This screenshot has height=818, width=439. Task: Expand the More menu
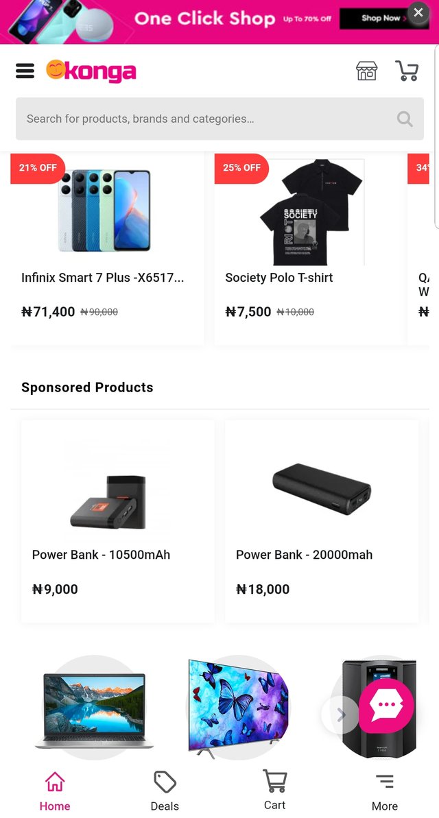pyautogui.click(x=385, y=791)
